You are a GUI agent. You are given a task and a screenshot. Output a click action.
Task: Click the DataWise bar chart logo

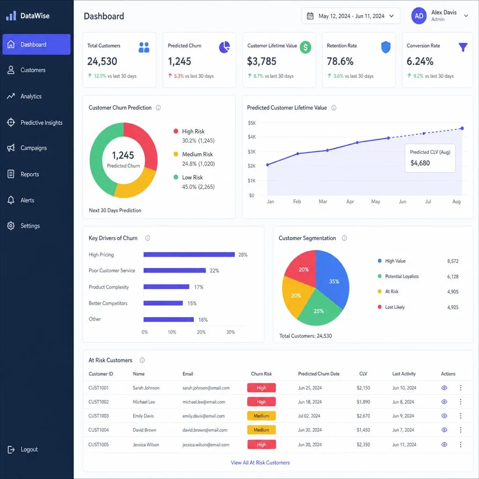11,15
